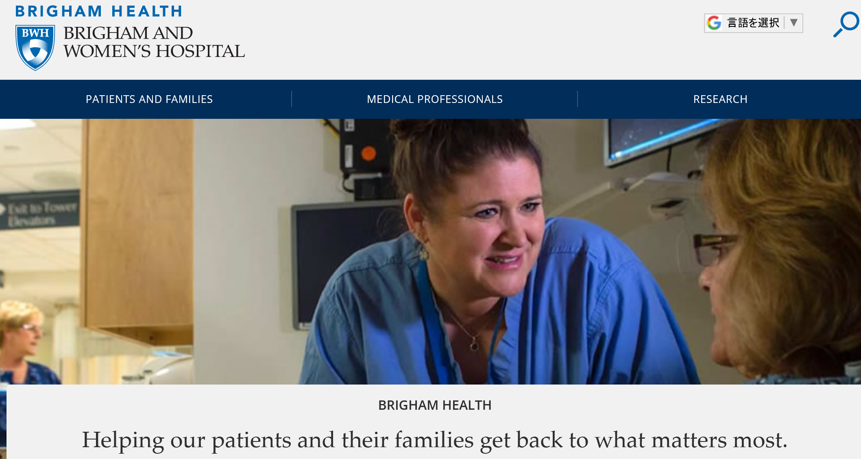Click the blue BRIGHAM HEALTH header wordmark
The image size is (861, 459).
click(x=99, y=11)
